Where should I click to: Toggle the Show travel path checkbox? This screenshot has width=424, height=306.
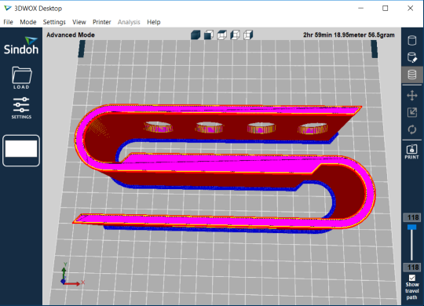[x=412, y=278]
